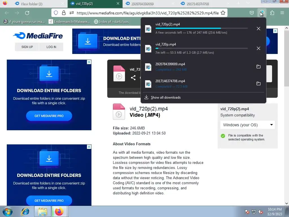Click the LOG IN button
289x217 pixels.
click(51, 47)
